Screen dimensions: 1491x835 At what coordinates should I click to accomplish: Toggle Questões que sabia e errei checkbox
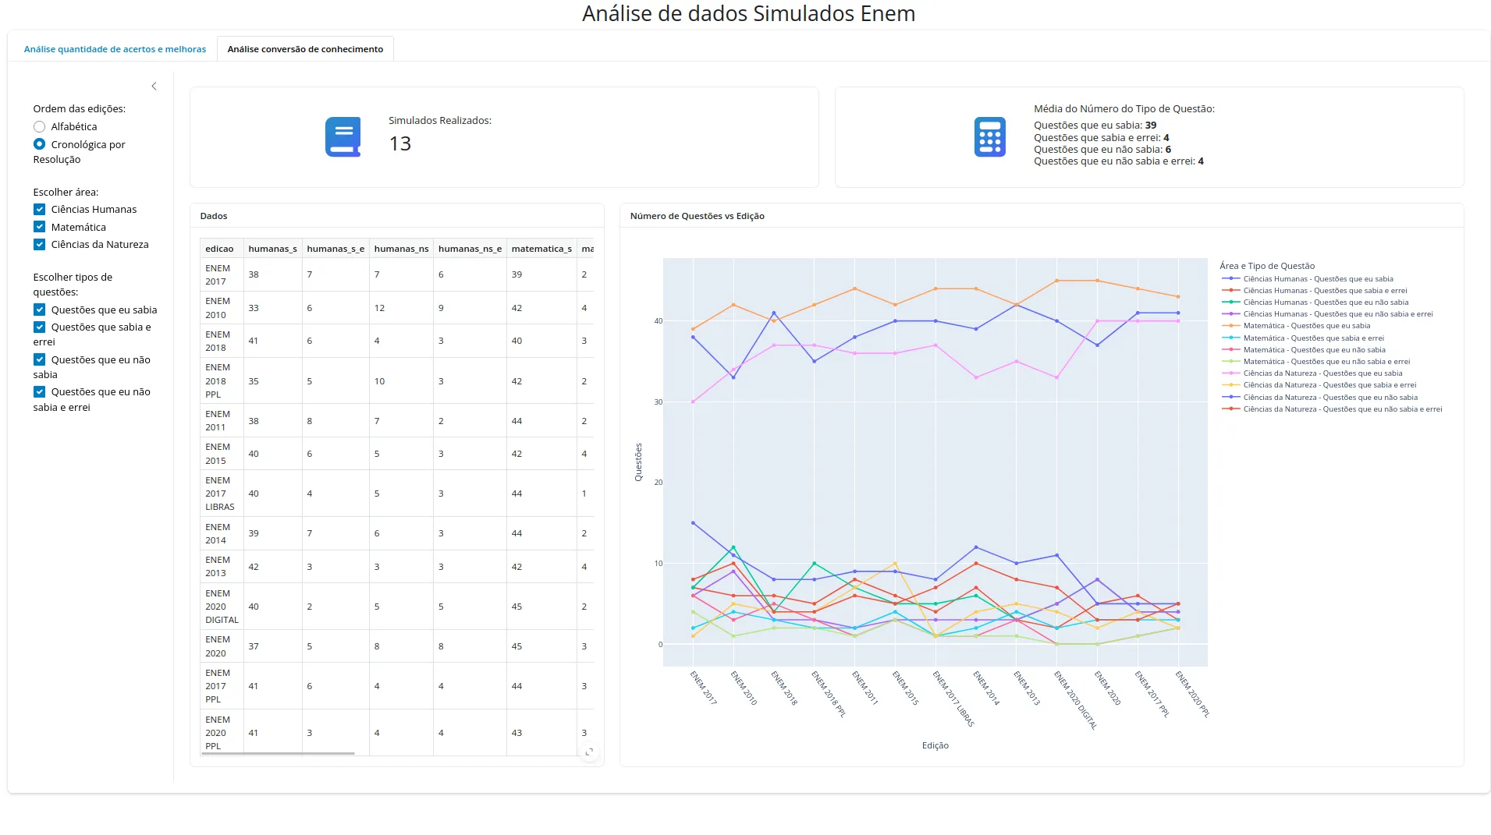click(x=39, y=327)
